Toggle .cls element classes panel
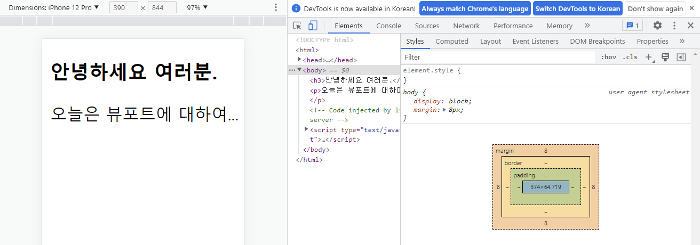 630,57
